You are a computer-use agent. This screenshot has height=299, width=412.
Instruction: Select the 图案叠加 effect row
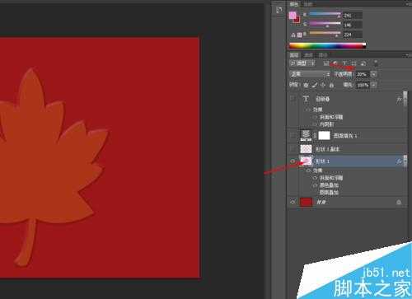click(x=329, y=193)
